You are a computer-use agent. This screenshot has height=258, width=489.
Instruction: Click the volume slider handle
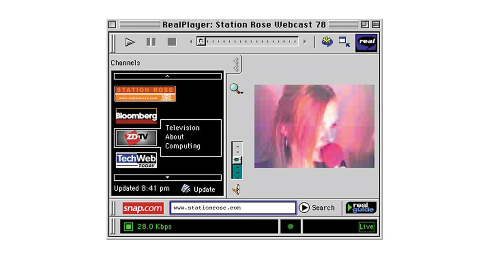[x=237, y=160]
